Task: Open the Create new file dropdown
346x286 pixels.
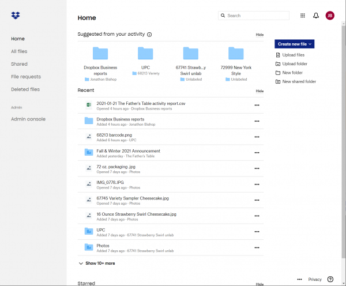Action: [x=294, y=44]
